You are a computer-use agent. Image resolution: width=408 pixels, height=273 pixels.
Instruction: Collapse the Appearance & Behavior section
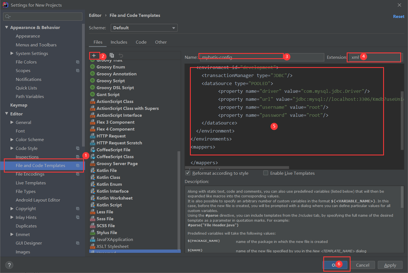(7, 27)
